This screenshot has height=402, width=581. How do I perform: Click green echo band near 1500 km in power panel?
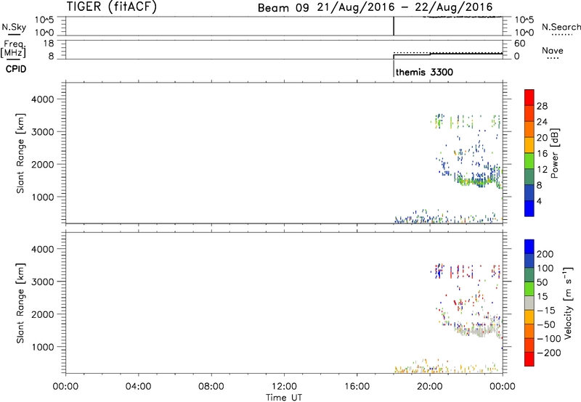tap(476, 181)
